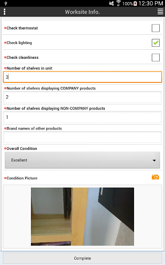Screen dimensions: 165x265
Task: Enable the Check thermostat checkbox
Action: [x=156, y=28]
